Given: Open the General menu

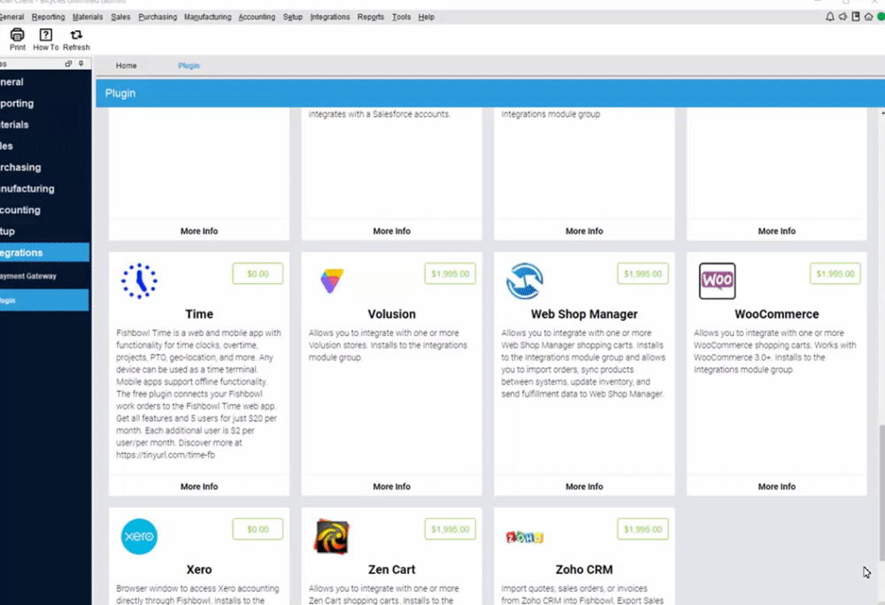Looking at the screenshot, I should 12,17.
